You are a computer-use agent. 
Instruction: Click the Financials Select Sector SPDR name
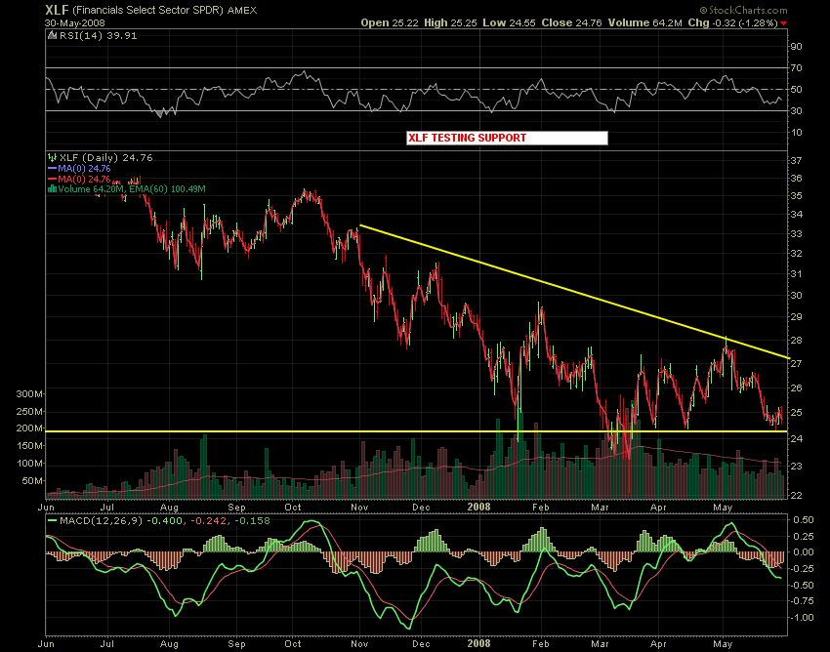pos(147,11)
